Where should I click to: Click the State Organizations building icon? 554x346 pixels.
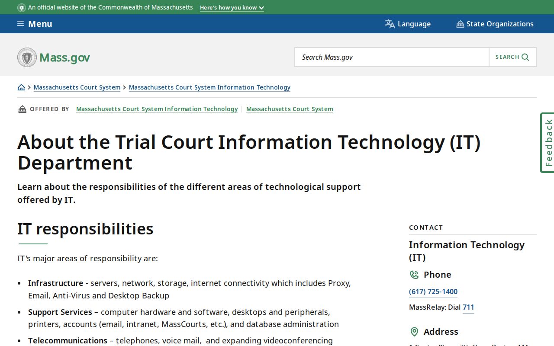point(460,24)
